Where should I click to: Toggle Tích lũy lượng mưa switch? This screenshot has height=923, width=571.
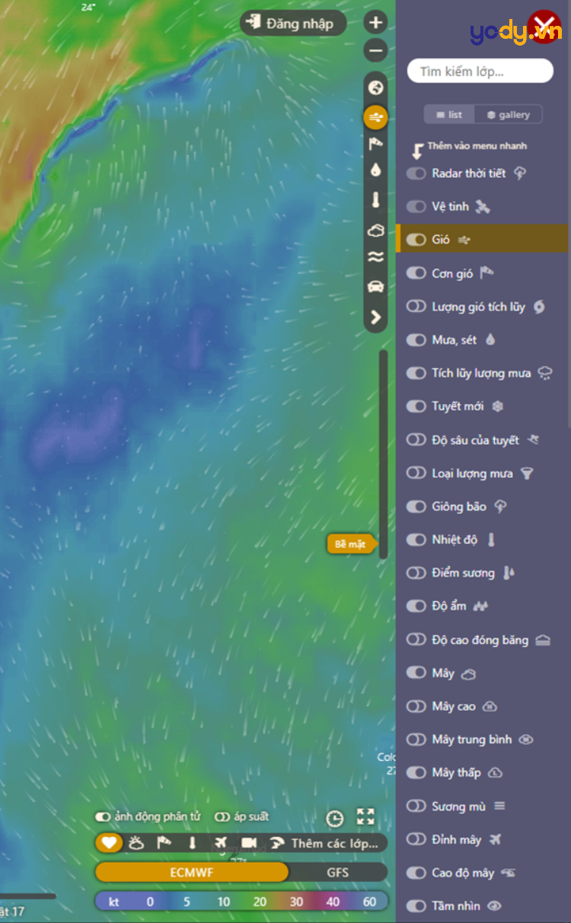click(416, 373)
